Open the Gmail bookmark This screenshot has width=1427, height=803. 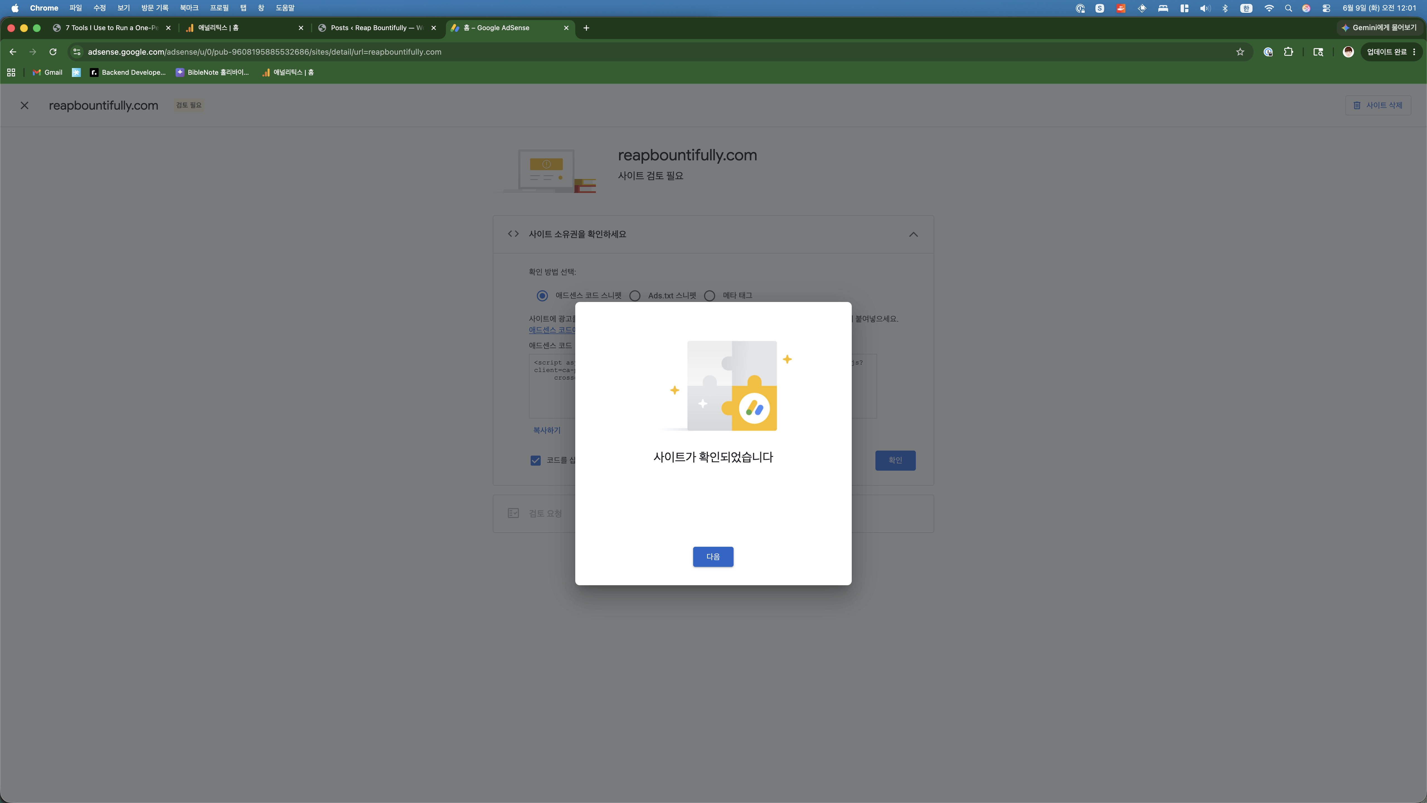[x=48, y=72]
